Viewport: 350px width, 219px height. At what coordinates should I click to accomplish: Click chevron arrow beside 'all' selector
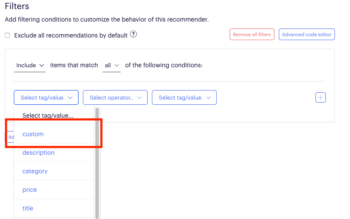pos(117,66)
